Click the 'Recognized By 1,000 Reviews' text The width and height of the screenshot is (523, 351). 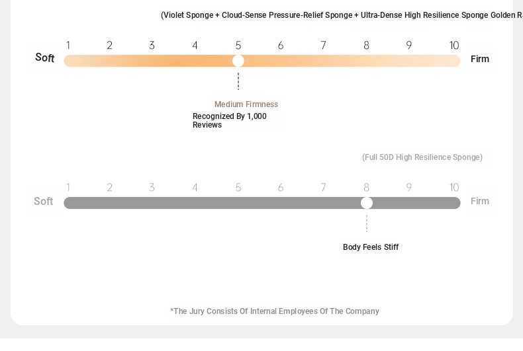click(x=230, y=120)
